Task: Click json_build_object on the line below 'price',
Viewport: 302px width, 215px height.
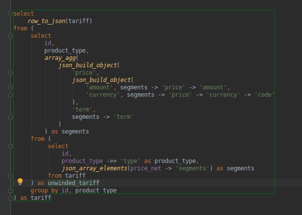Action: tap(101, 80)
